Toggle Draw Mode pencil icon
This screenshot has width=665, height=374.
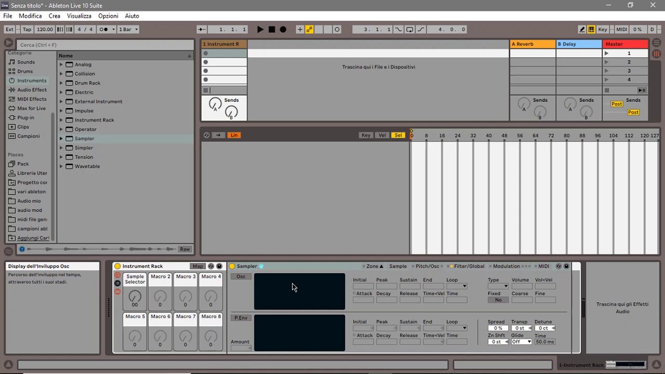point(582,30)
